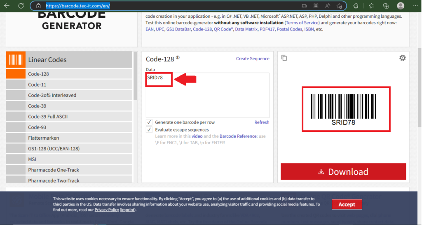422x225 pixels.
Task: Open the Create Sequence link
Action: coord(253,59)
